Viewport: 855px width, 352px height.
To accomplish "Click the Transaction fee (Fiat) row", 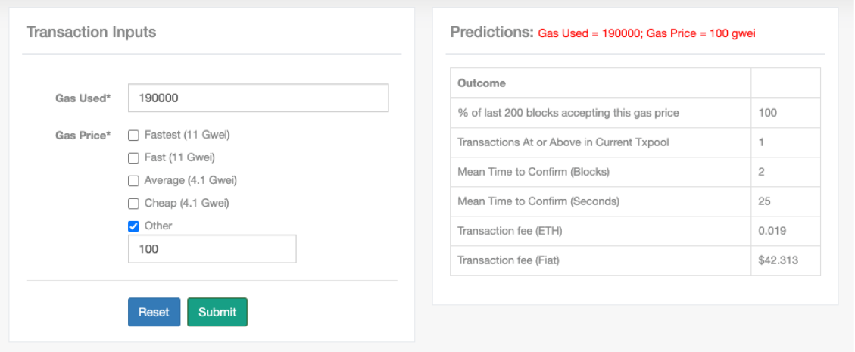I will pos(635,260).
